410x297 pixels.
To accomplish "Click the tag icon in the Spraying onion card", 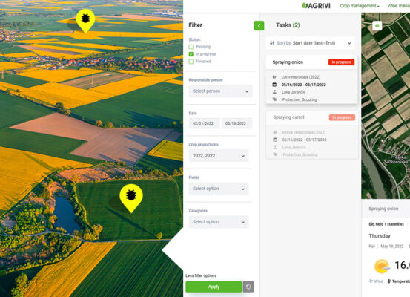I will [274, 99].
